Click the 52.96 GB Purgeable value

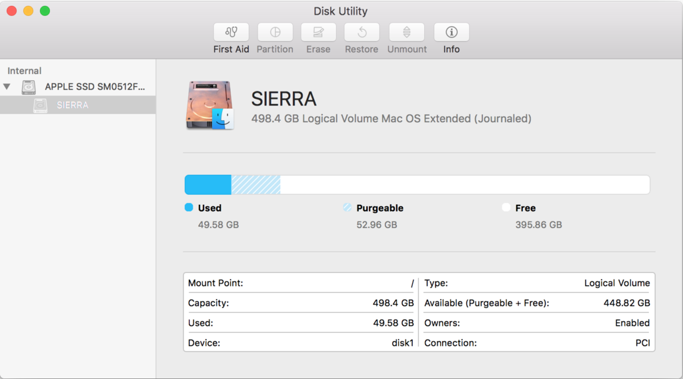tap(377, 225)
